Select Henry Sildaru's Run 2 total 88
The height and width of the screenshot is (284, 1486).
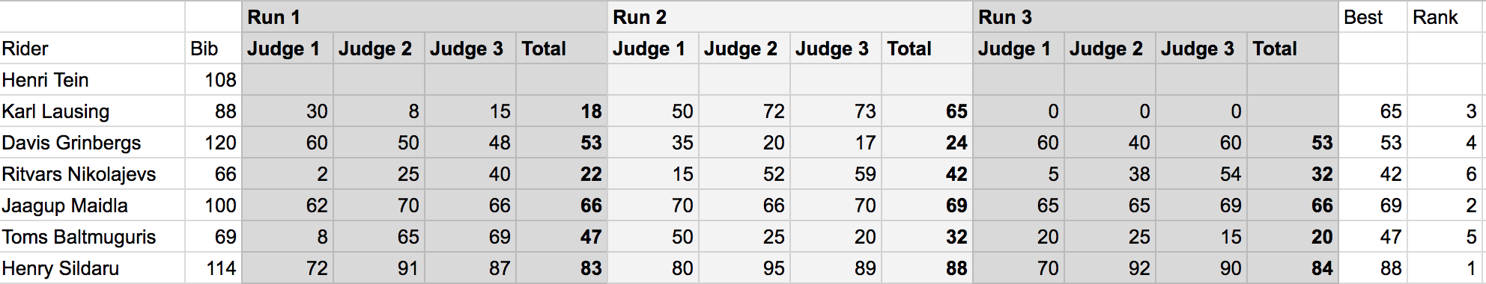927,268
